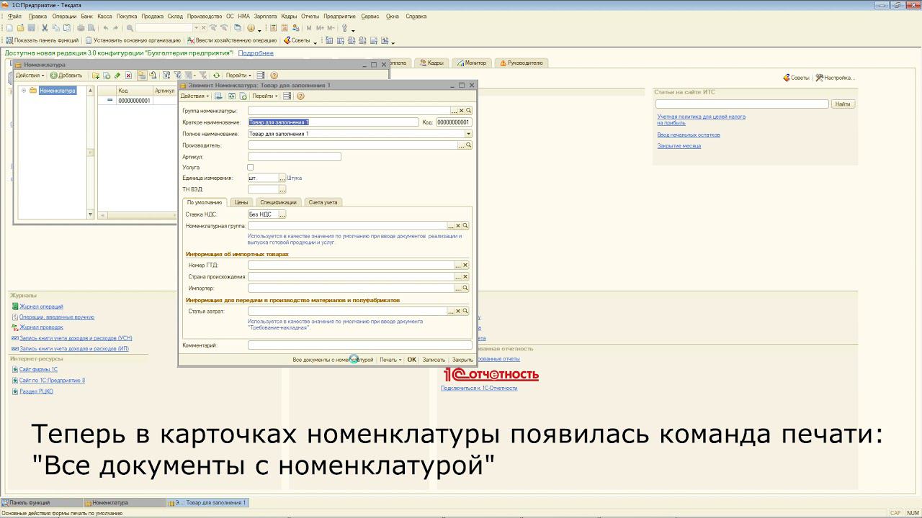922x518 pixels.
Task: Open the Печать dropdown at form bottom
Action: coord(390,360)
